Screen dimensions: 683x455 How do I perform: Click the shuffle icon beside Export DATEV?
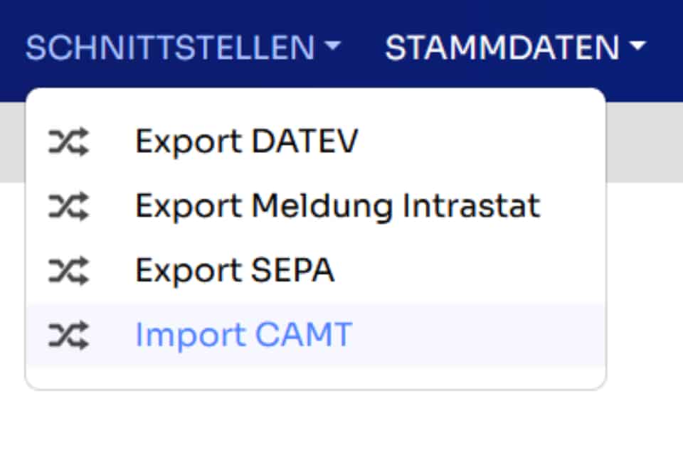[x=68, y=141]
